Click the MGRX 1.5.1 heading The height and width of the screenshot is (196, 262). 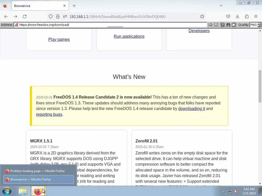[x=41, y=141]
